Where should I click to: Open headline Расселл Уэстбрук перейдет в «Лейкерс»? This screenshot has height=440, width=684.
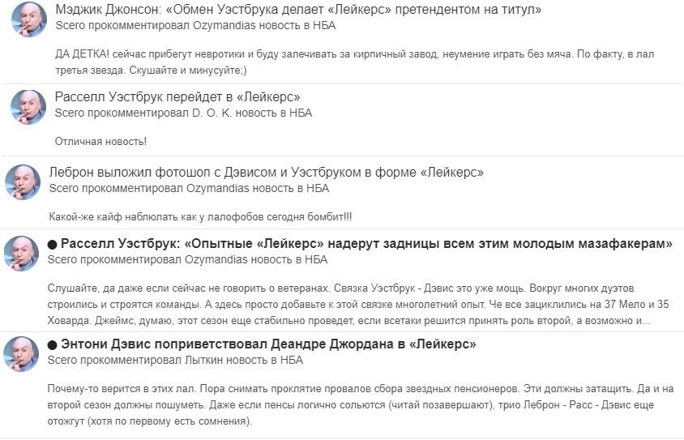coord(177,96)
